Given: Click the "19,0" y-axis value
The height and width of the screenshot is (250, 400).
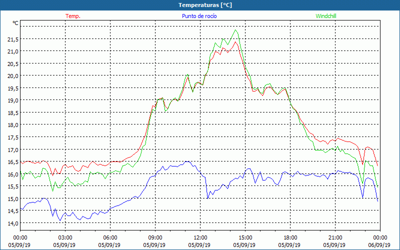Looking at the screenshot, I should pyautogui.click(x=13, y=100).
